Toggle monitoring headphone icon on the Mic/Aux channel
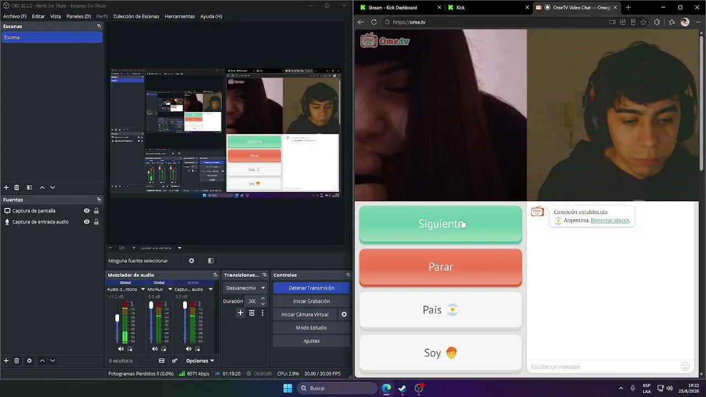This screenshot has height=397, width=706. point(164,349)
